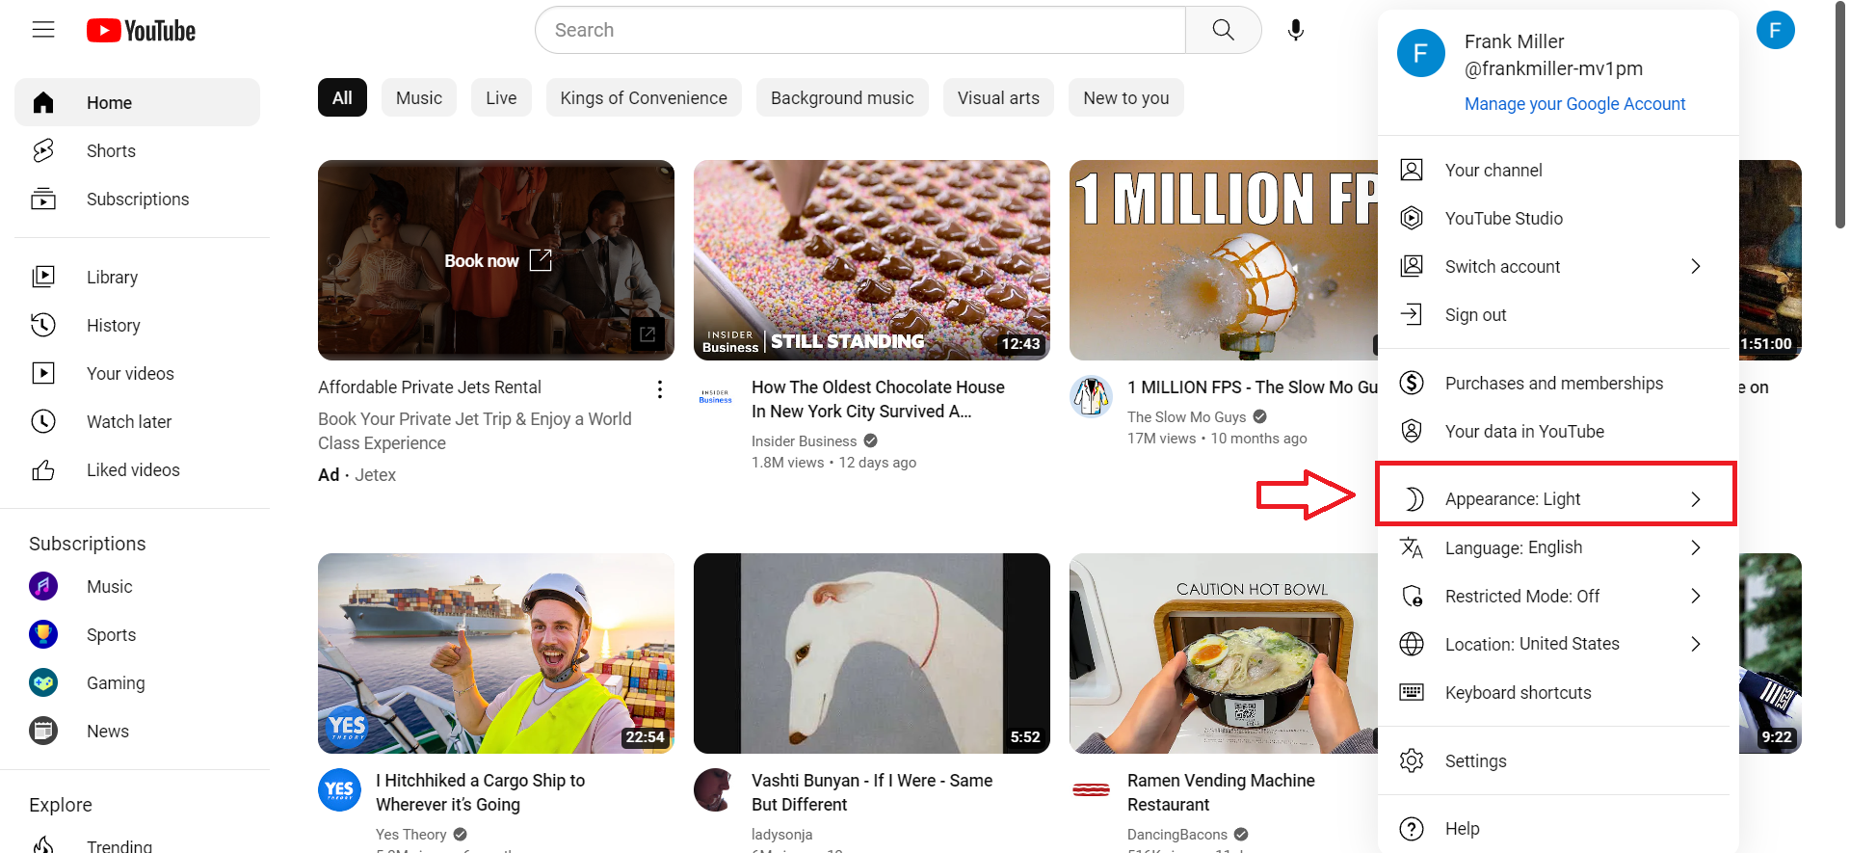Open The Slow Mo Guys channel link
This screenshot has width=1850, height=853.
click(1186, 416)
